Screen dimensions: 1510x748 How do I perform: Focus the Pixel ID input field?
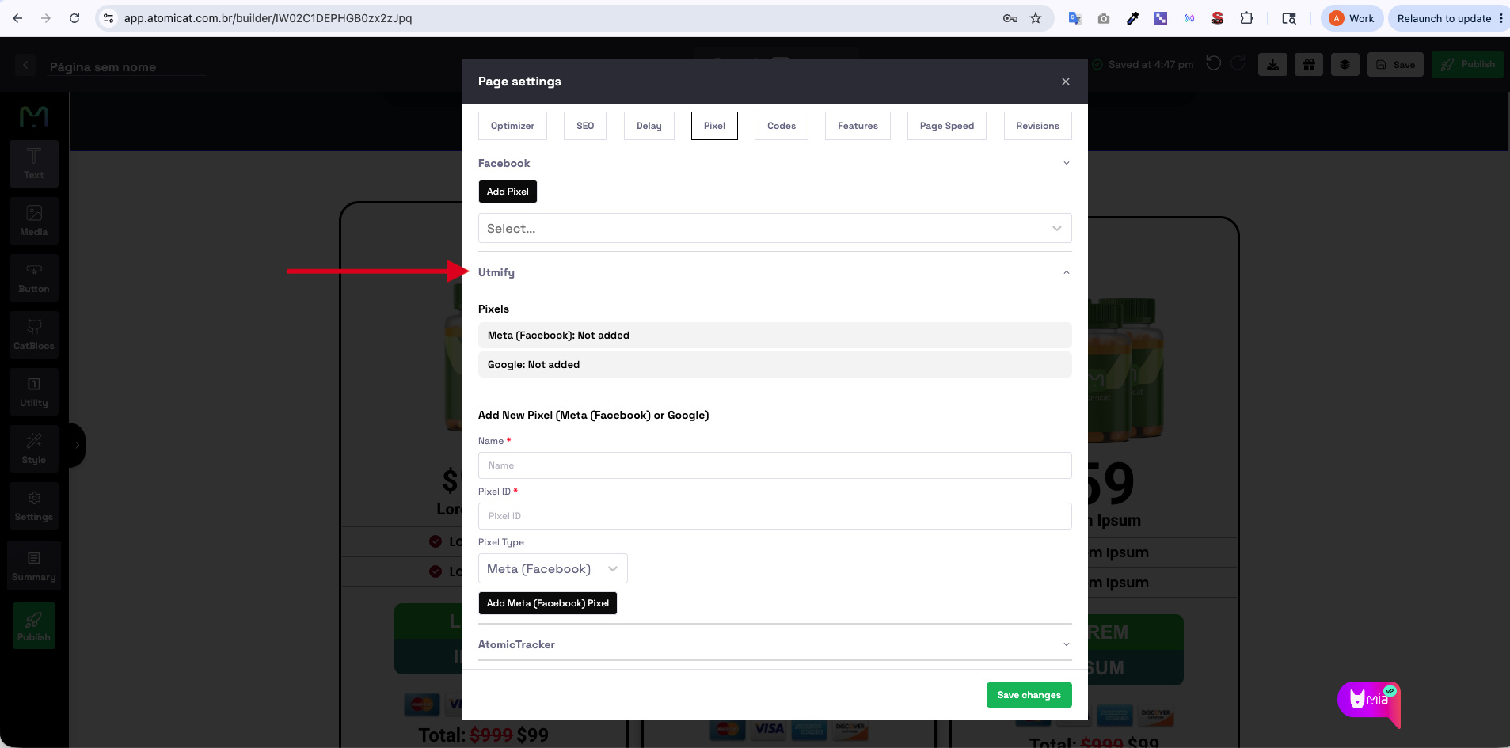(775, 516)
